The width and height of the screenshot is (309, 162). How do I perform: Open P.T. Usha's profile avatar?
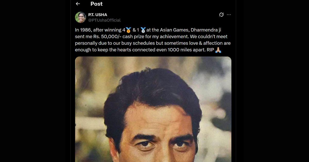coord(80,17)
